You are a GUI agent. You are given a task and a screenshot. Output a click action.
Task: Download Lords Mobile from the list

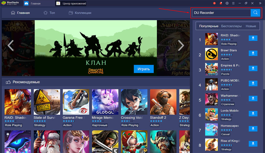[x=253, y=113]
